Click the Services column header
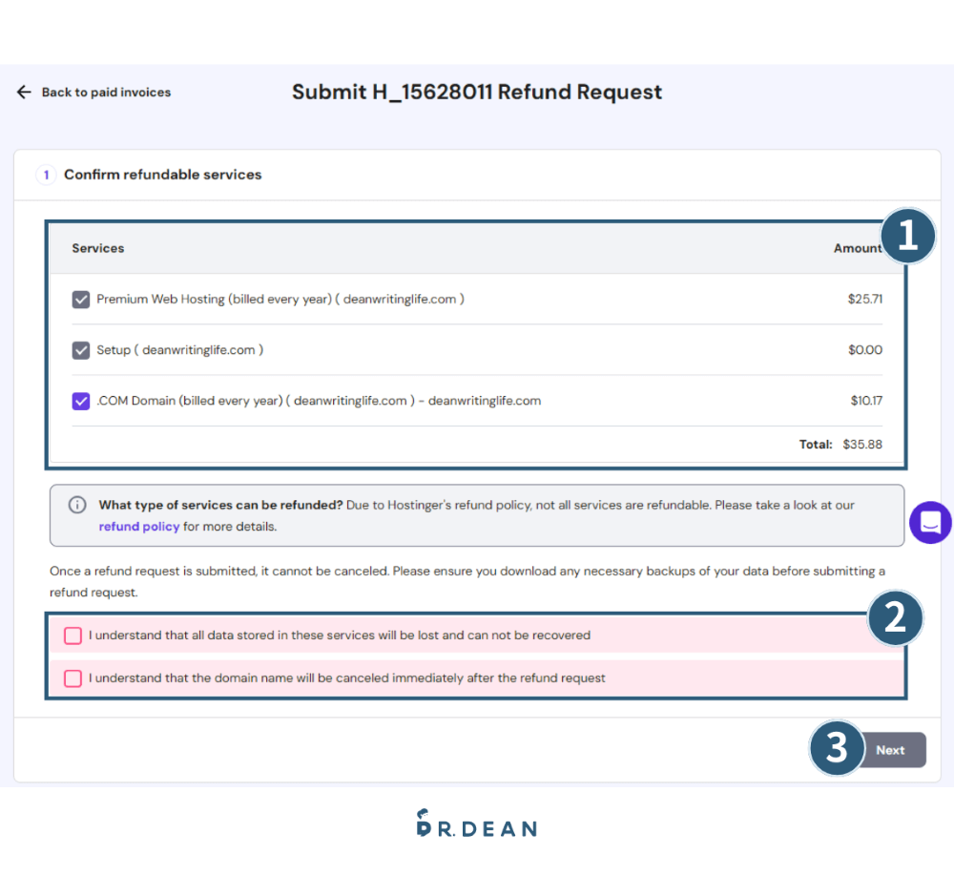The image size is (954, 875). pyautogui.click(x=98, y=248)
